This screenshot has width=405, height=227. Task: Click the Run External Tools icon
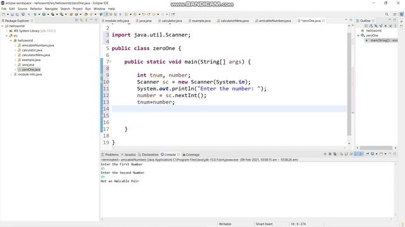click(x=62, y=15)
